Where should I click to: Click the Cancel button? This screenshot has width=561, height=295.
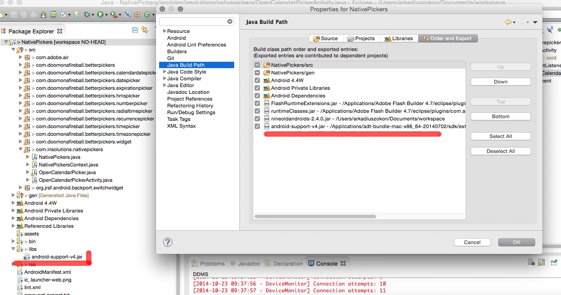pyautogui.click(x=472, y=242)
